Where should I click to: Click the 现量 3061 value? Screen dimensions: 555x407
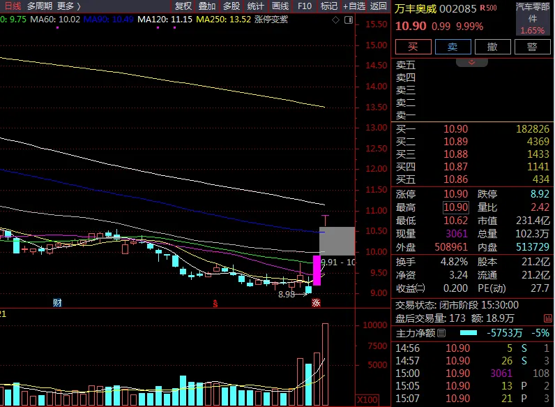pyautogui.click(x=457, y=234)
